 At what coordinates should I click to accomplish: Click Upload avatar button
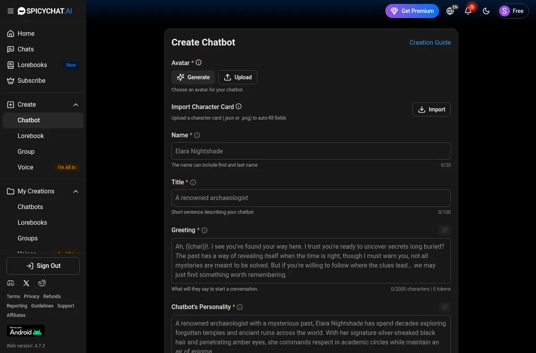(x=238, y=77)
